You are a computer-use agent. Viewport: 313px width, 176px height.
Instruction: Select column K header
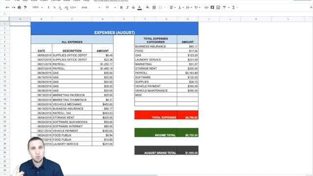256,19
